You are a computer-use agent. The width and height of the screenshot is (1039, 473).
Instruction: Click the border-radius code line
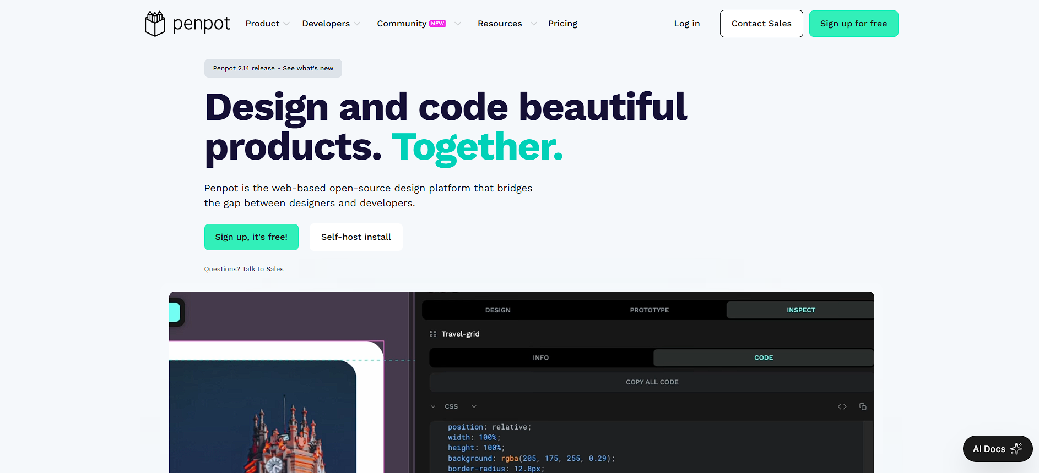496,469
